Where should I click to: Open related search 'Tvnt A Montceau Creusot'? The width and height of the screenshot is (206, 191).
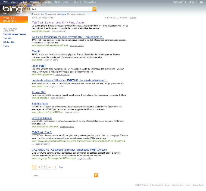[x=15, y=34]
